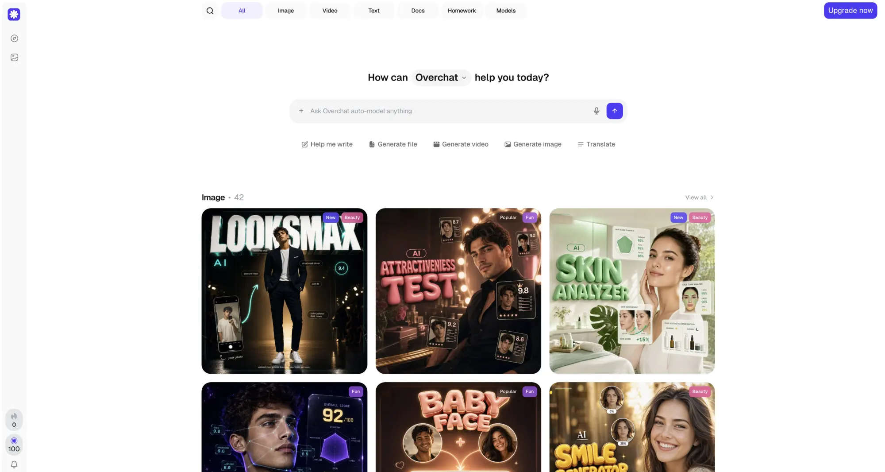Image resolution: width=885 pixels, height=472 pixels.
Task: Click the search magnifier icon
Action: click(x=210, y=11)
